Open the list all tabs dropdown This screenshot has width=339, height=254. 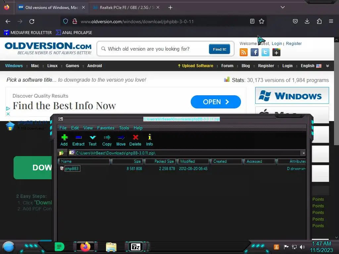[x=283, y=7]
